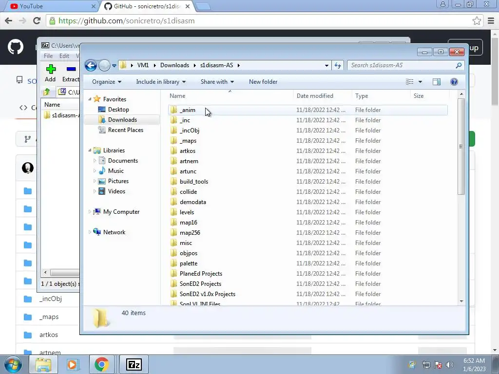Open the 7-Zip Edit menu
This screenshot has width=499, height=374.
click(64, 56)
